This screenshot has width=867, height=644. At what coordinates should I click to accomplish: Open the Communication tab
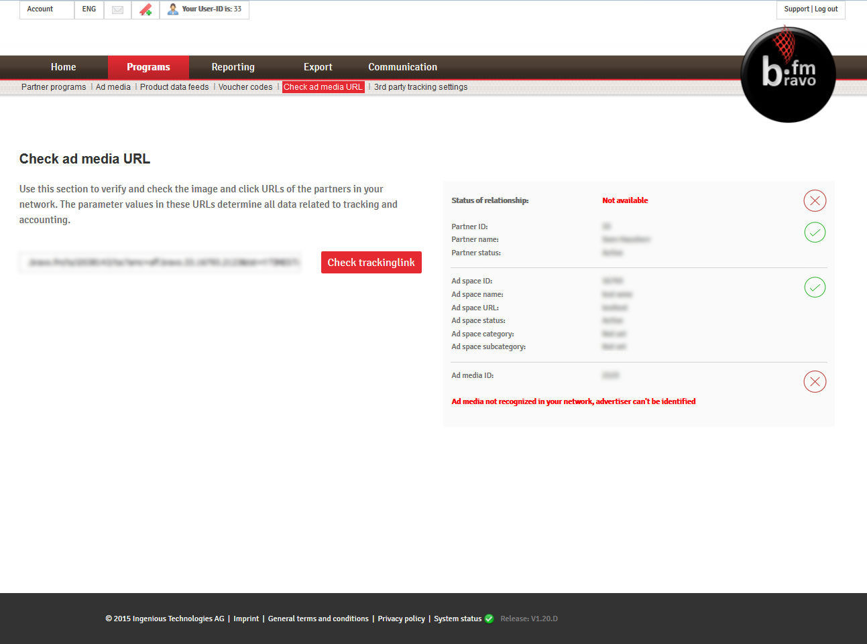pos(402,67)
